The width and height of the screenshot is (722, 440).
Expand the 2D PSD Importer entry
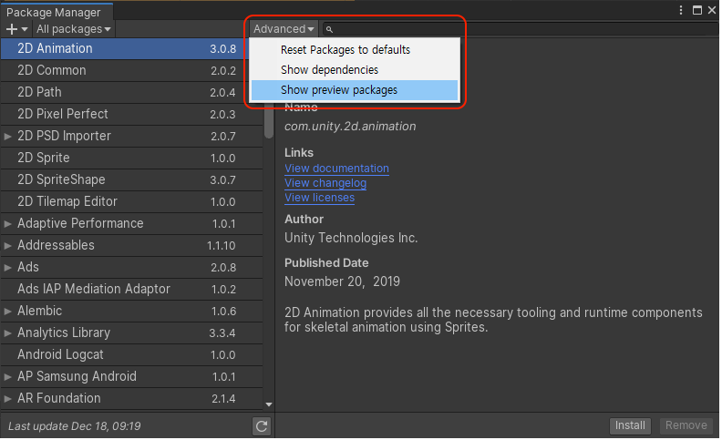click(x=8, y=137)
